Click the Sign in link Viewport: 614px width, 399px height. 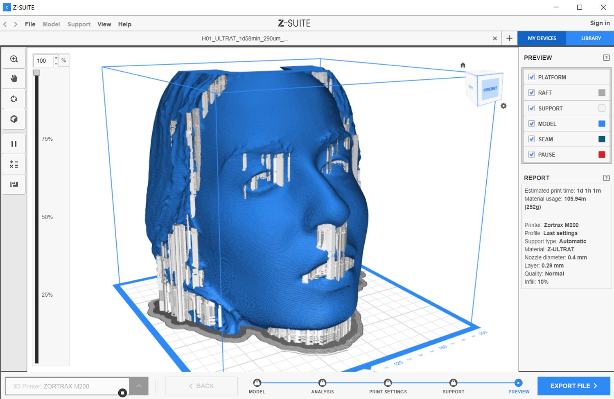(x=600, y=23)
